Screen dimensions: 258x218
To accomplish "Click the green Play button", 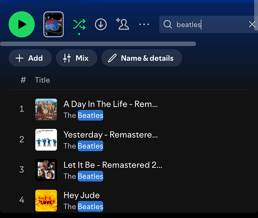I will click(x=22, y=24).
